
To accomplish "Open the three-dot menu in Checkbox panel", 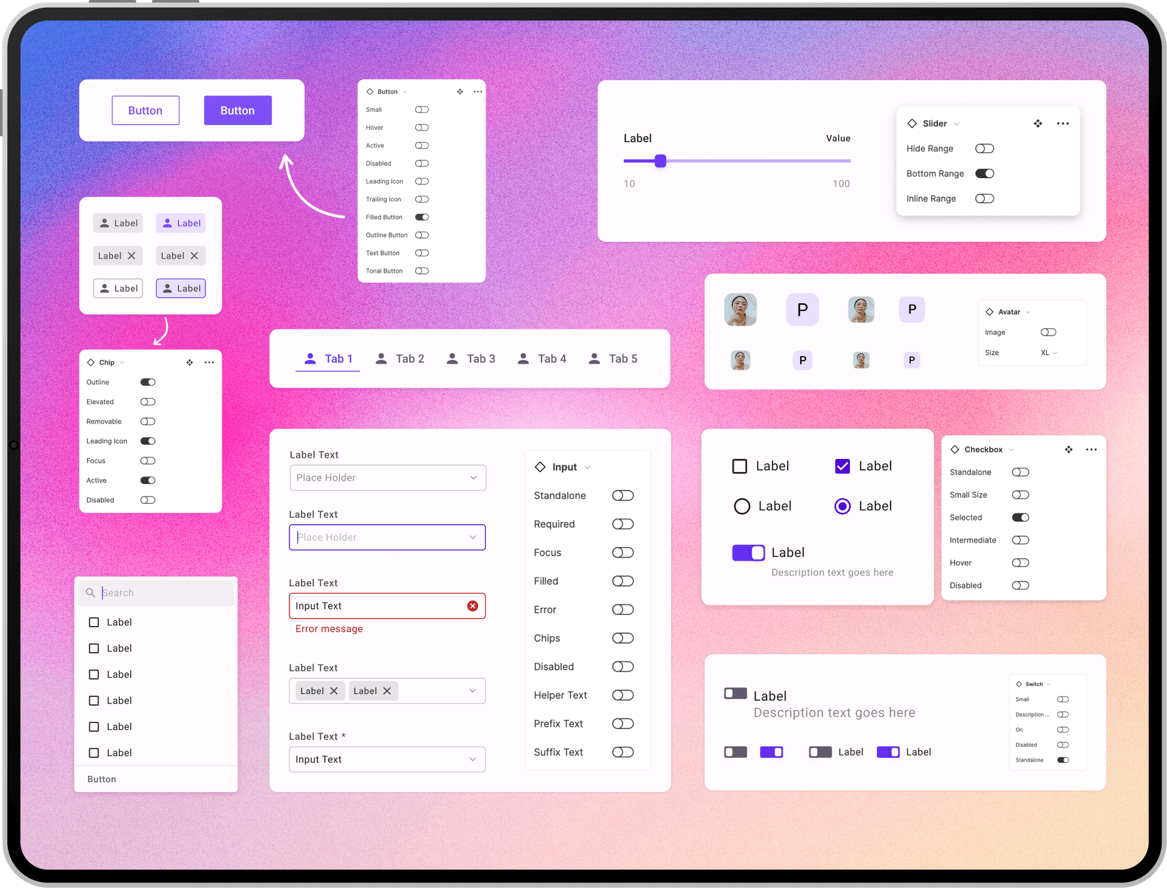I will point(1091,450).
